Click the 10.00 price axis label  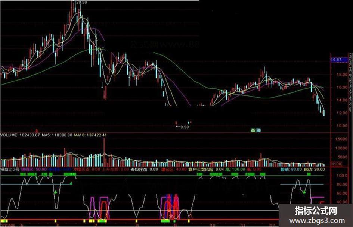click(342, 126)
